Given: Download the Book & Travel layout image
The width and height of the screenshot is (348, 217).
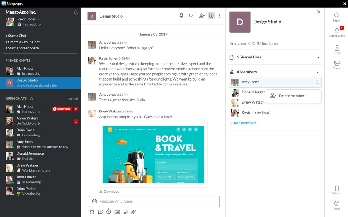Looking at the screenshot, I should [x=109, y=191].
